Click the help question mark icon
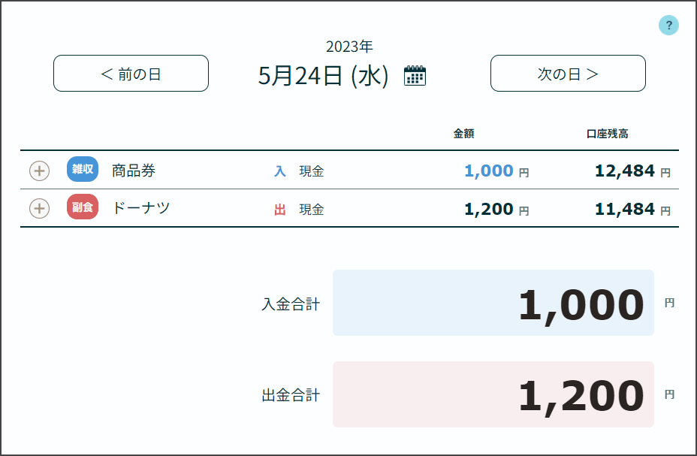697x456 pixels. tap(668, 26)
